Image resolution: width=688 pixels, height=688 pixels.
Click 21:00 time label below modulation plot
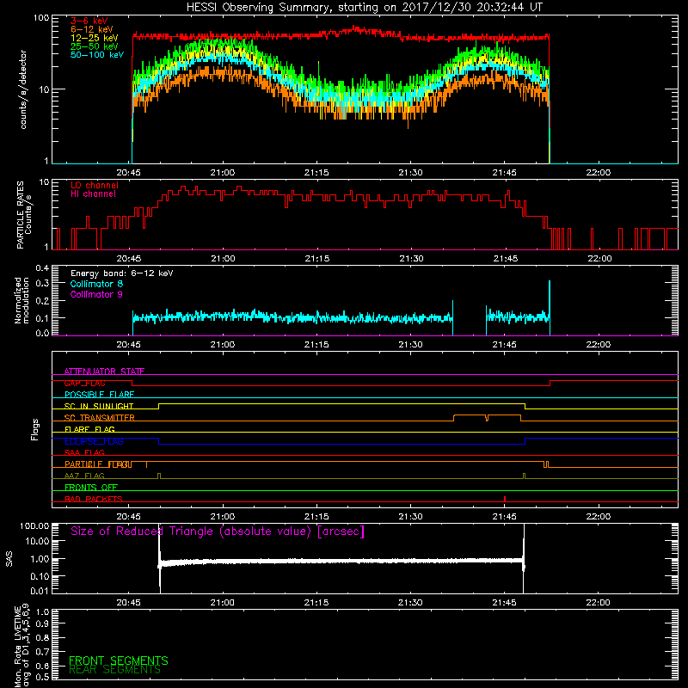pos(223,345)
